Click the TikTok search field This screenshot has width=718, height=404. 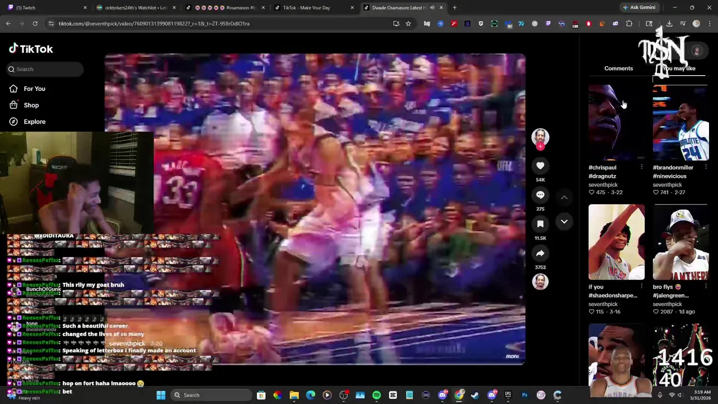(45, 69)
